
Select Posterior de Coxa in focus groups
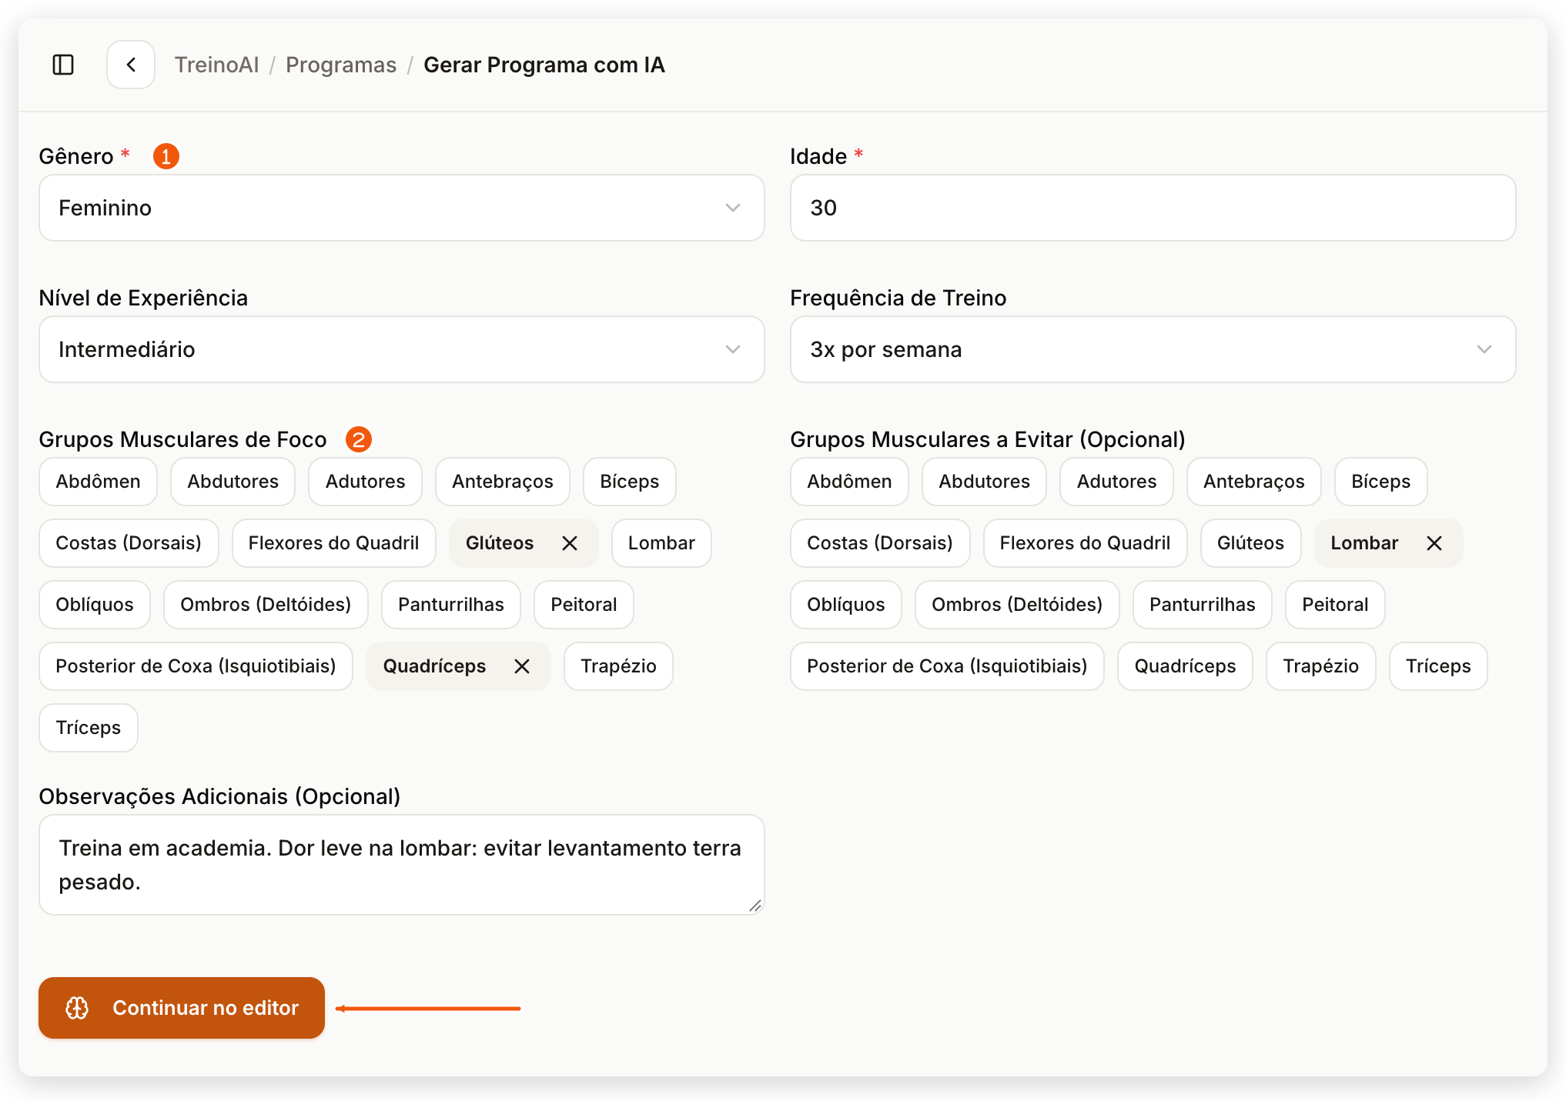click(196, 666)
